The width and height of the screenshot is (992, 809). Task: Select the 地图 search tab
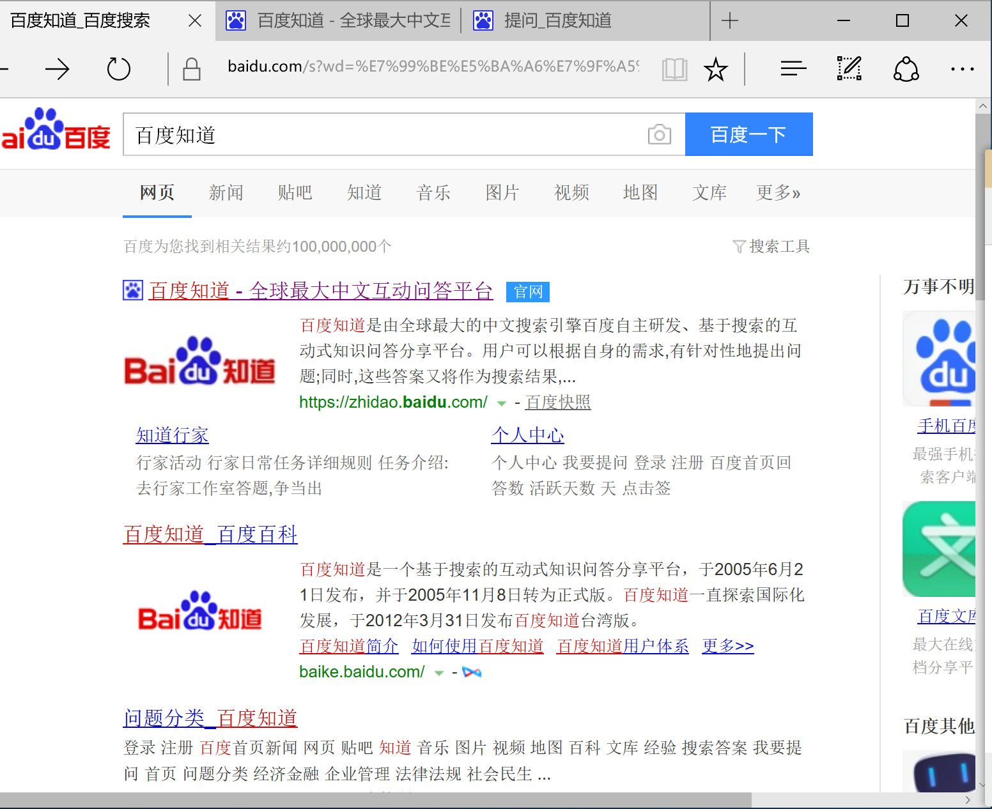(x=640, y=192)
